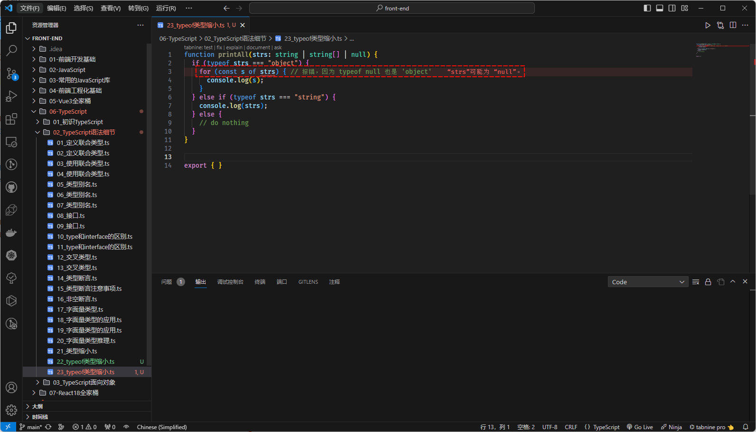
Task: Click Go Live in status bar
Action: 640,427
